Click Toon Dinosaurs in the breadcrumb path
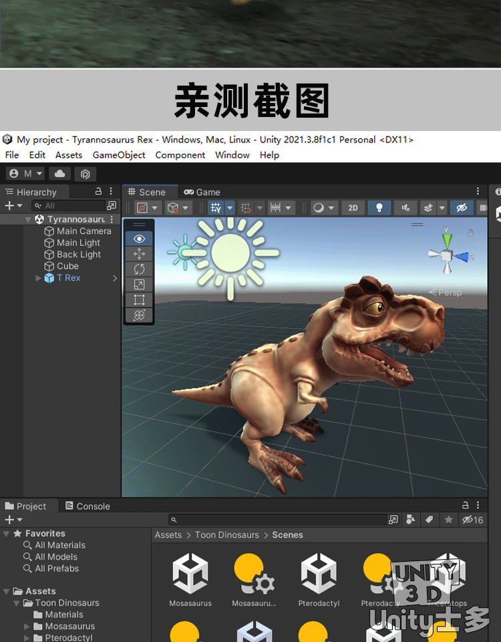The width and height of the screenshot is (501, 642). [x=226, y=535]
